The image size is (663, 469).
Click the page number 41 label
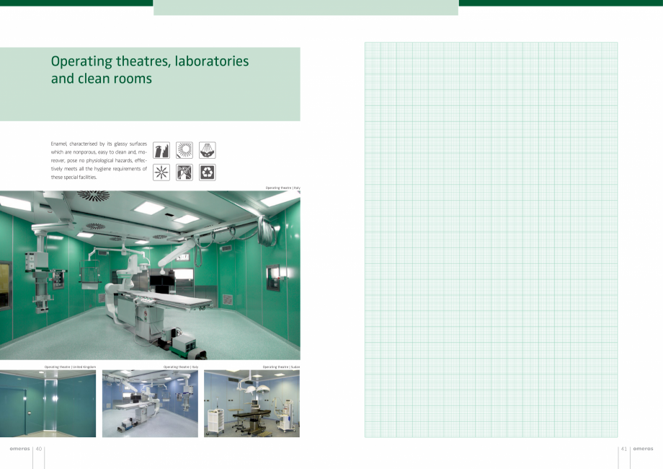click(623, 448)
